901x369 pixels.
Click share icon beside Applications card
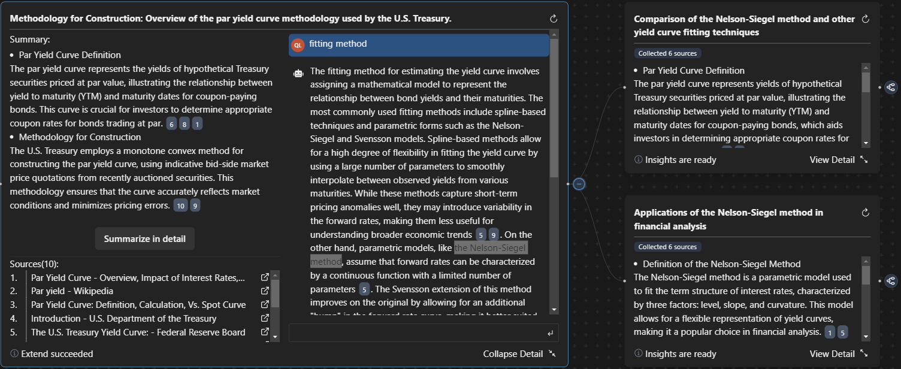click(x=891, y=281)
